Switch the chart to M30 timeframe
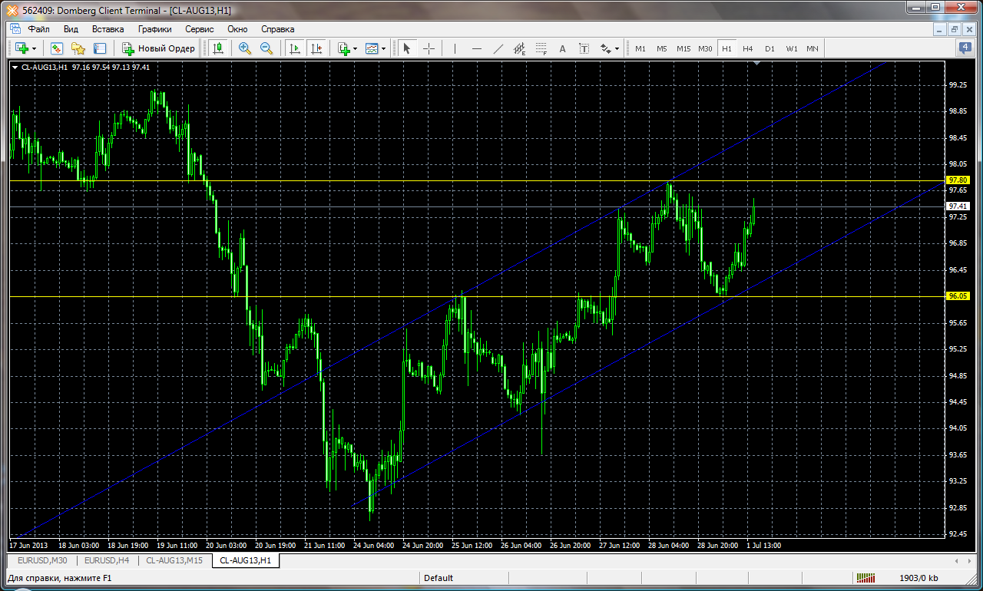Viewport: 983px width, 591px height. (x=705, y=48)
